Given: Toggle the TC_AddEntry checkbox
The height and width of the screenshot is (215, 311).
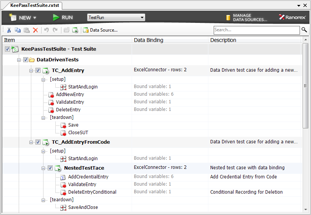Looking at the screenshot, I should [x=38, y=71].
